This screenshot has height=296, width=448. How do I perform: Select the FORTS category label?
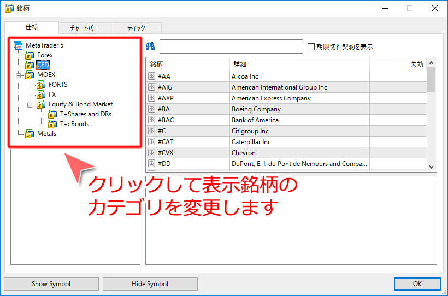(x=58, y=85)
